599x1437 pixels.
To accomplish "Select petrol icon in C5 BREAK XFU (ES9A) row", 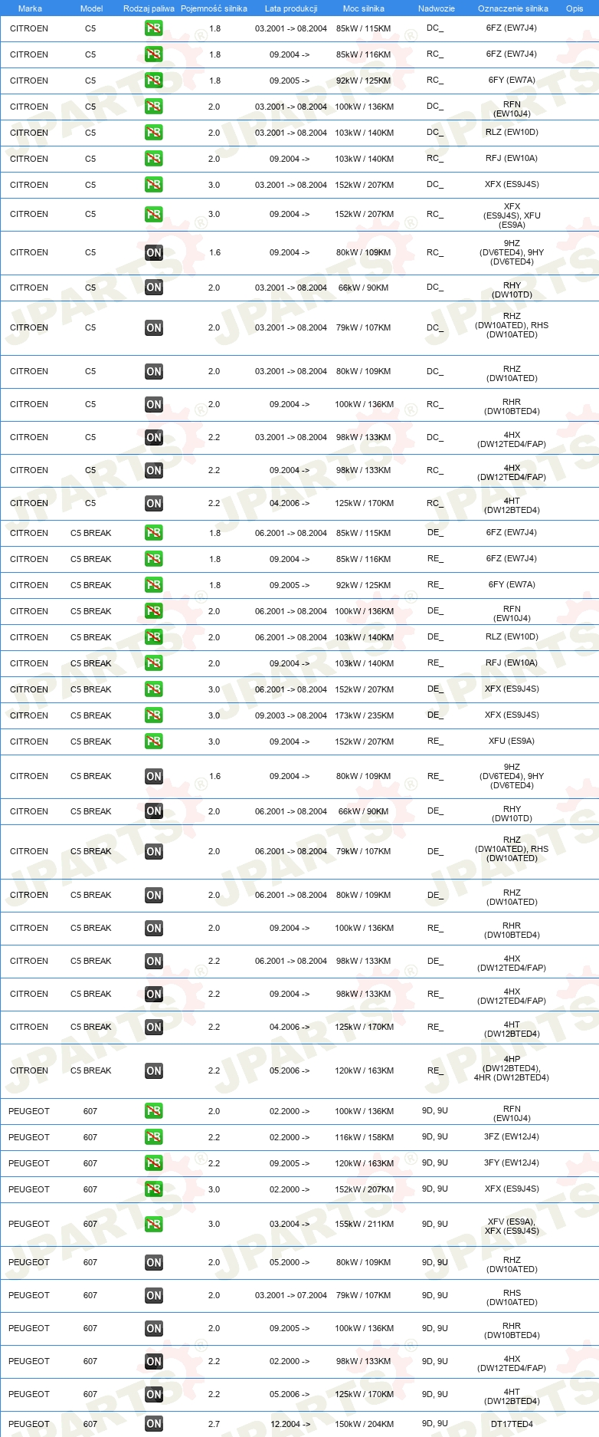I will (154, 742).
